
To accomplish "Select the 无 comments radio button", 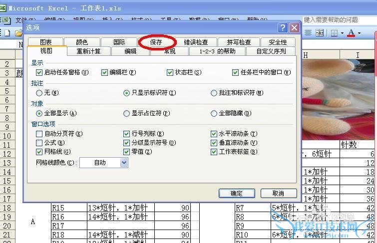I will point(39,93).
